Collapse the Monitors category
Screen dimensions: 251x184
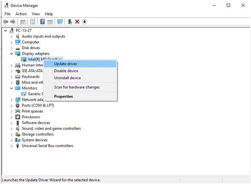pos(11,88)
